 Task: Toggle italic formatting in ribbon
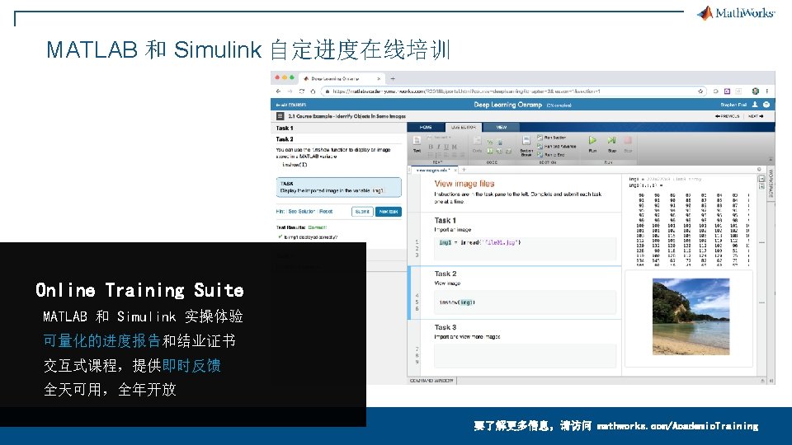pyautogui.click(x=438, y=147)
